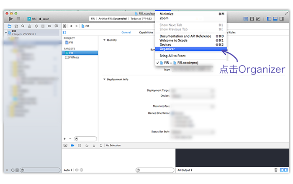
Task: Open the Breakpoint navigator icon
Action: click(49, 26)
